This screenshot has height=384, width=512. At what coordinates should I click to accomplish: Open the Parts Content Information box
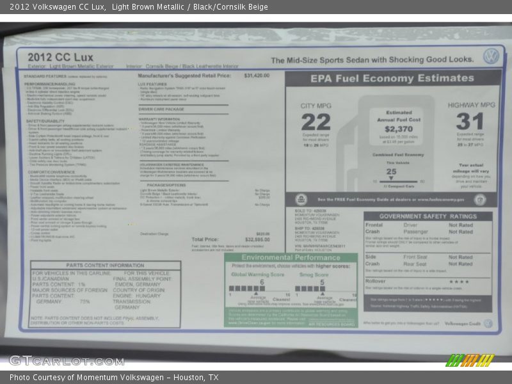tap(105, 294)
